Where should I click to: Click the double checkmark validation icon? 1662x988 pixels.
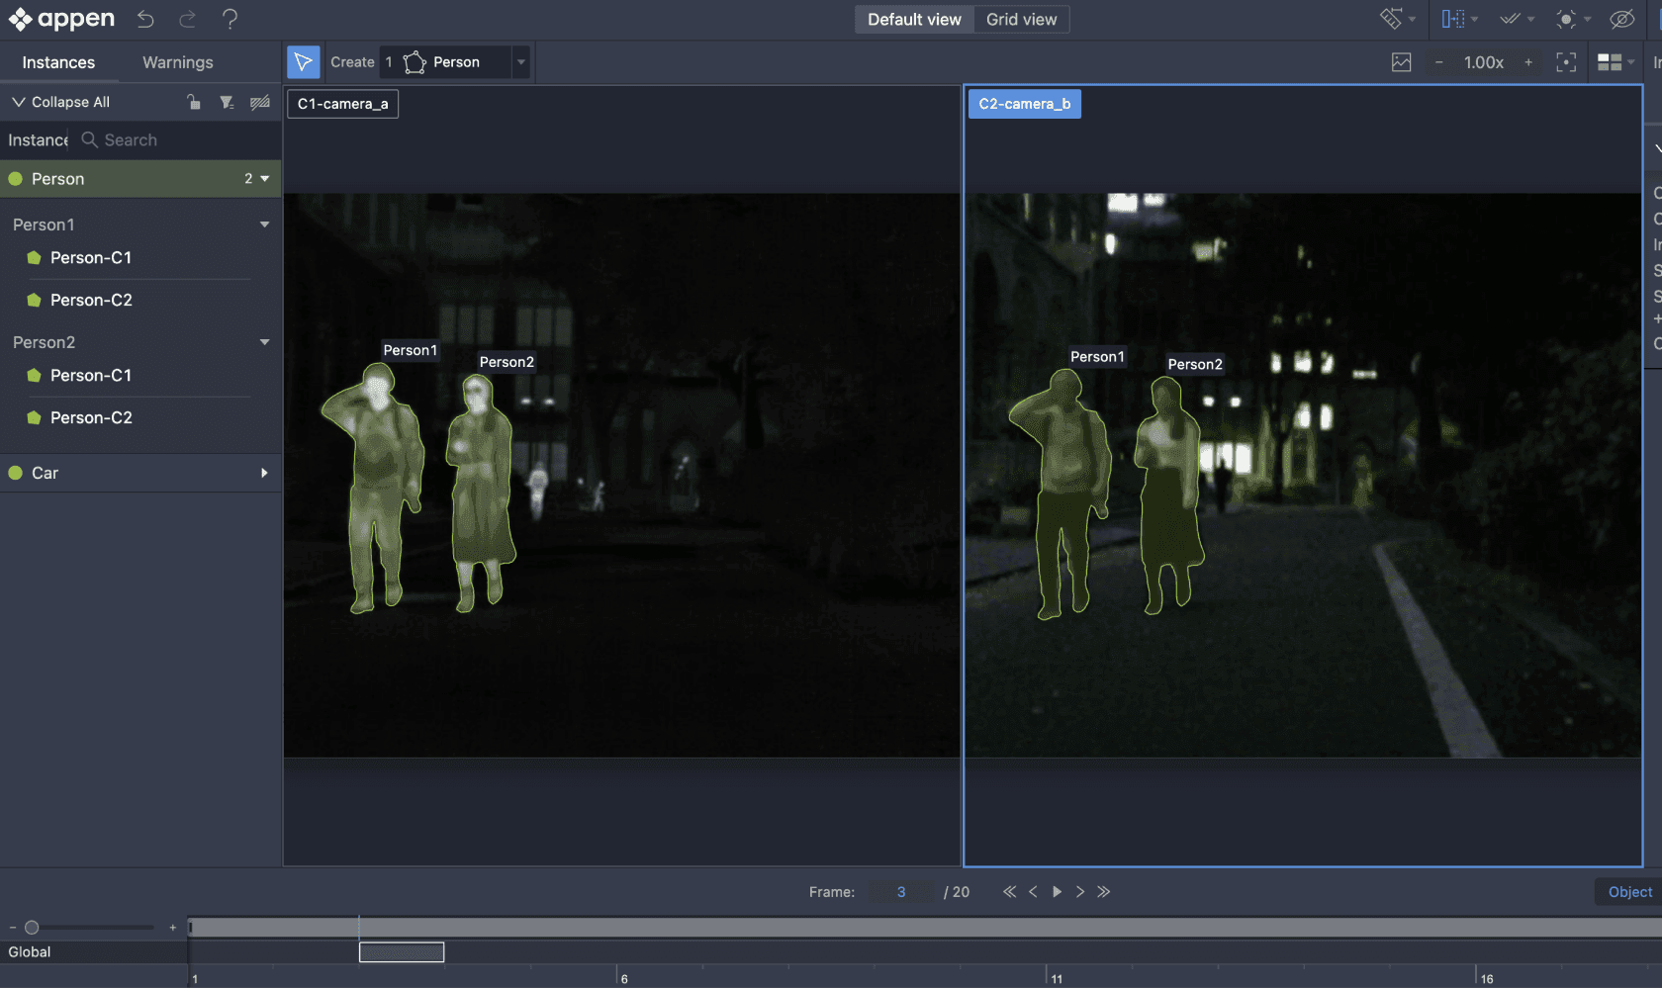pyautogui.click(x=1510, y=19)
